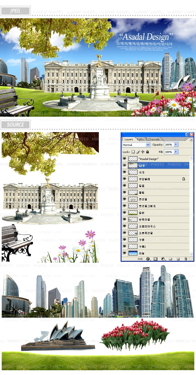Click the layers list scroll down arrow

click(192, 254)
